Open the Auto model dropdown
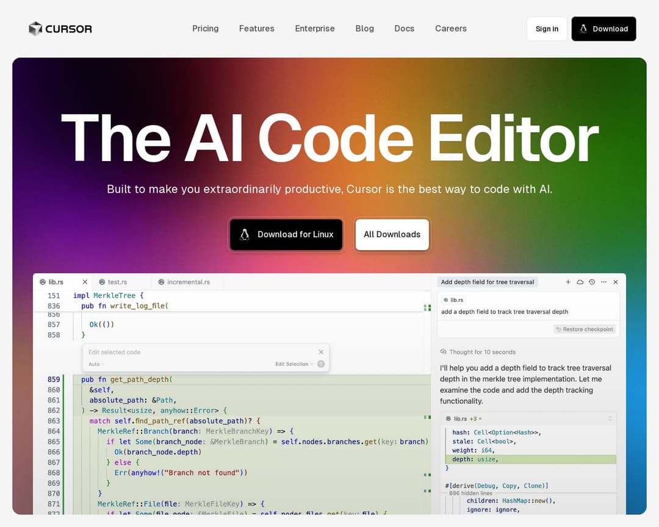 coord(96,364)
